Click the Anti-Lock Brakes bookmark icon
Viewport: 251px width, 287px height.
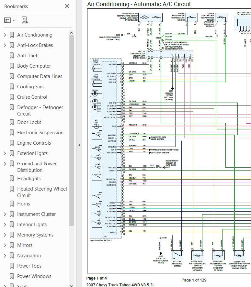[x=12, y=45]
